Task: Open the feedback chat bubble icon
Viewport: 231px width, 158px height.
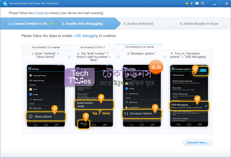Action: (197, 3)
